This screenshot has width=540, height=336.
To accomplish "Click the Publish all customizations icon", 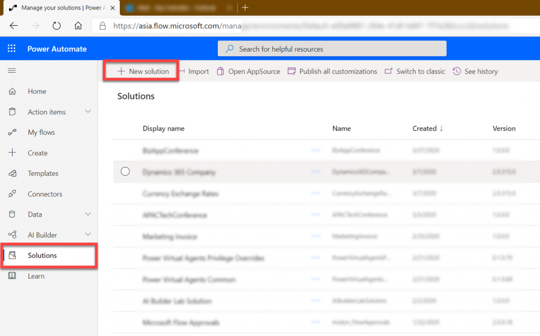I will [292, 71].
